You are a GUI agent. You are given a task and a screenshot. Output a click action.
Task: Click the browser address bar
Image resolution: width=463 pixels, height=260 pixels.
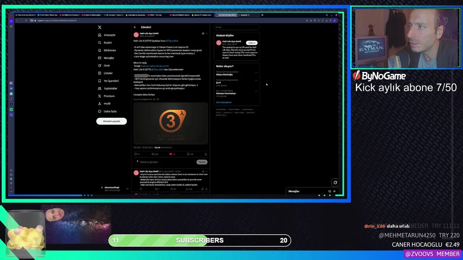(x=166, y=21)
